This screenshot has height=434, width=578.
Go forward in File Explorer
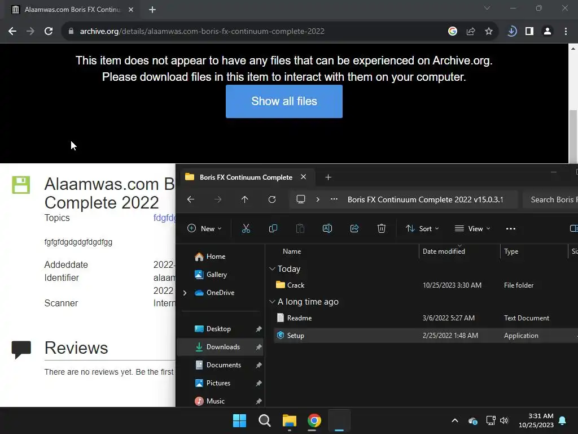tap(218, 199)
